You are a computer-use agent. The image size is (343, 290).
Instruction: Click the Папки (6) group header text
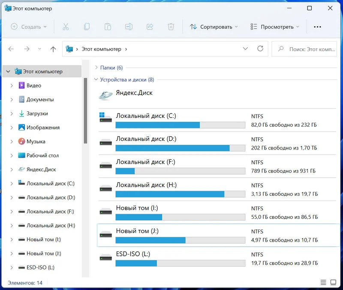[x=111, y=68]
